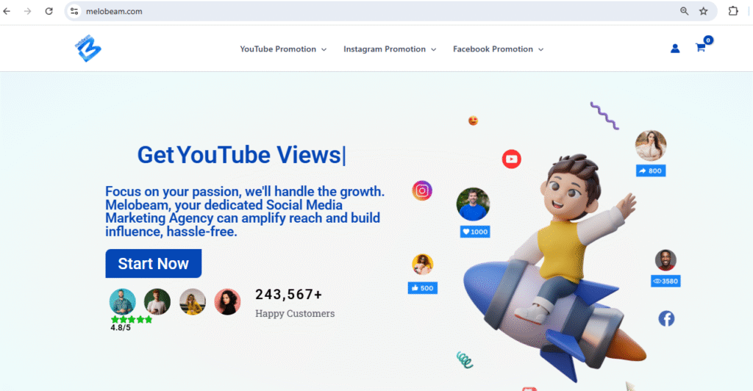Click the green five-star rating

pyautogui.click(x=132, y=320)
